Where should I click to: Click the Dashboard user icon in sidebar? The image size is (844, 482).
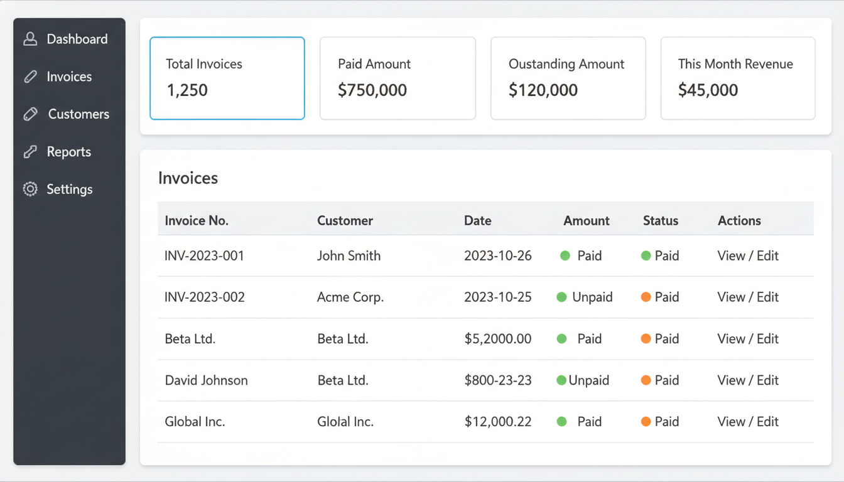tap(29, 38)
